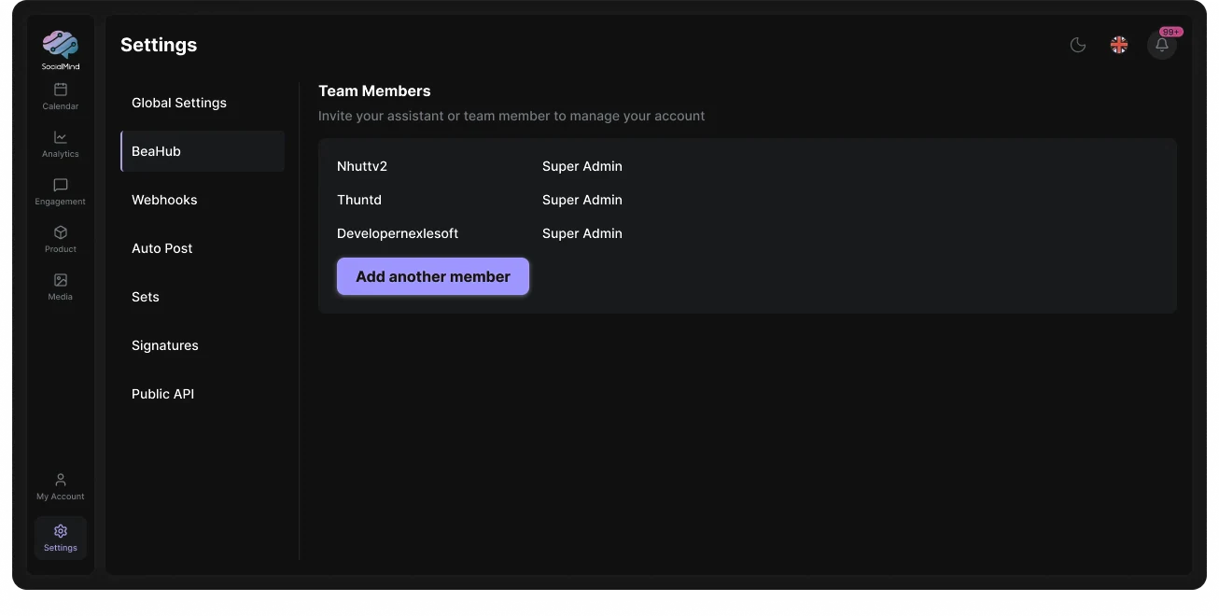This screenshot has width=1219, height=616.
Task: Select team member Nhuttv2
Action: tap(362, 166)
